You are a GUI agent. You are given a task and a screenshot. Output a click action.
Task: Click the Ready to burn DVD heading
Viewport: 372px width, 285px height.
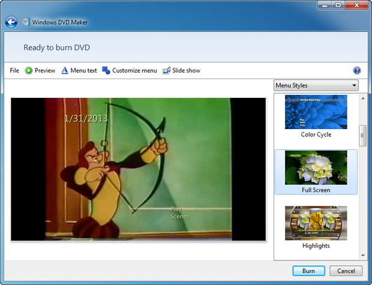tap(57, 47)
